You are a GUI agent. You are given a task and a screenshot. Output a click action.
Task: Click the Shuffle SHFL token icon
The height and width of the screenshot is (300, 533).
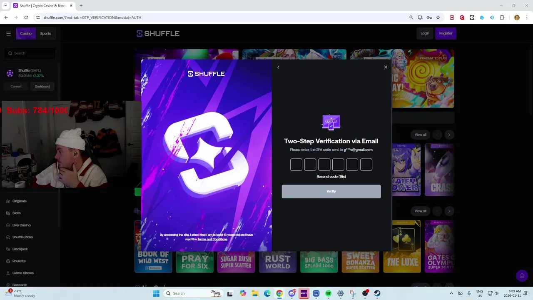10,73
